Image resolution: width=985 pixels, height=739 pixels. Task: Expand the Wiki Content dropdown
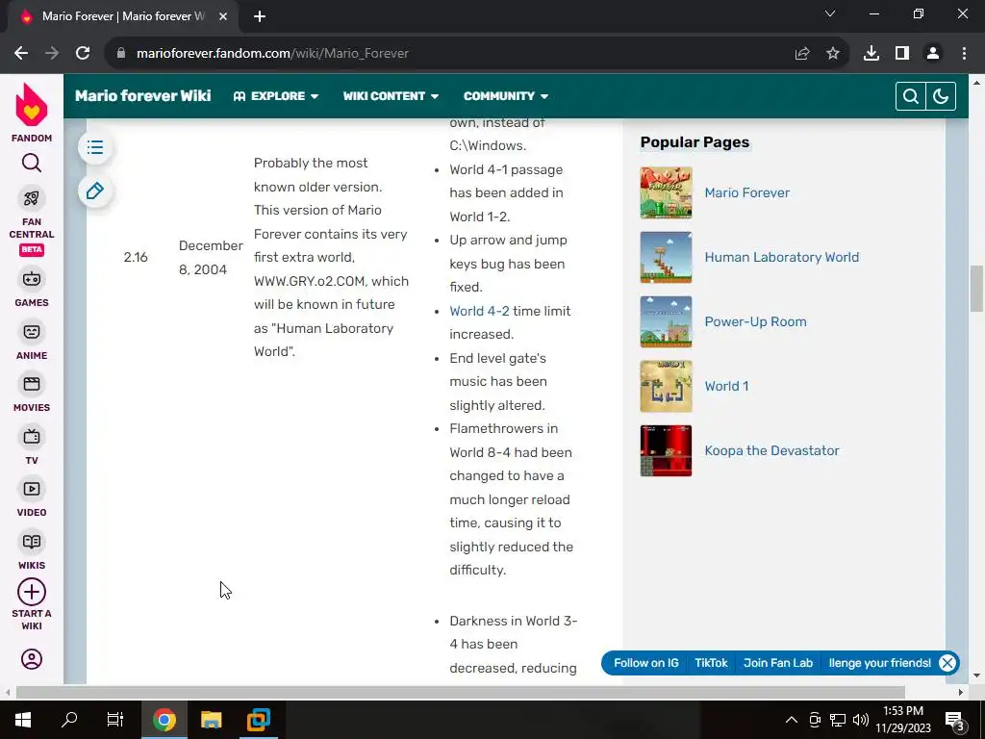pos(391,96)
